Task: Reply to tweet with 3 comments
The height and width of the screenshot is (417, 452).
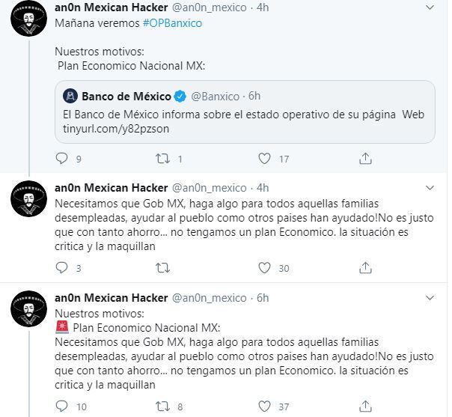Action: tap(61, 268)
